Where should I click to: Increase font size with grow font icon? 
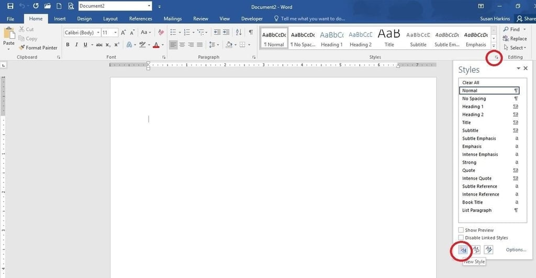point(124,32)
